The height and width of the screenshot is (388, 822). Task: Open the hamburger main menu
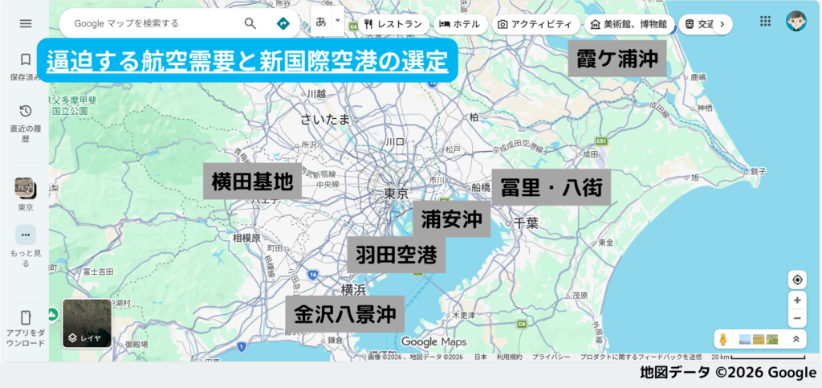[26, 23]
